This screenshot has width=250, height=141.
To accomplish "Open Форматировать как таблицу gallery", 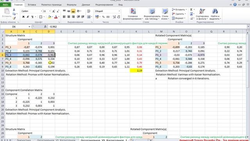I will pyautogui.click(x=152, y=14).
